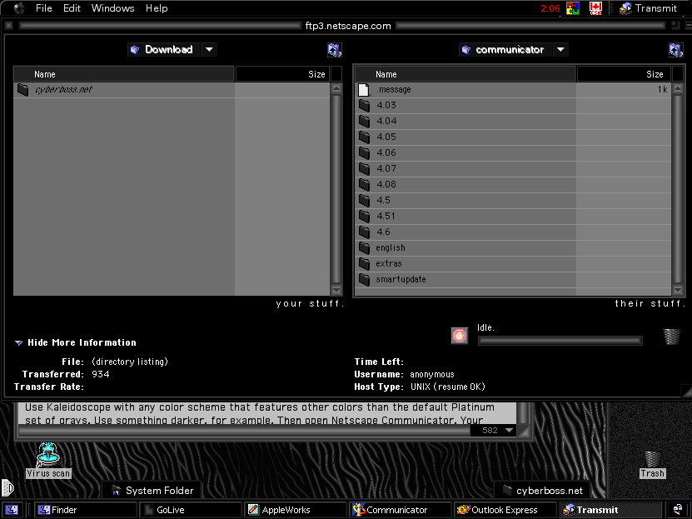Click the transfer progress bar
692x519 pixels.
point(560,341)
